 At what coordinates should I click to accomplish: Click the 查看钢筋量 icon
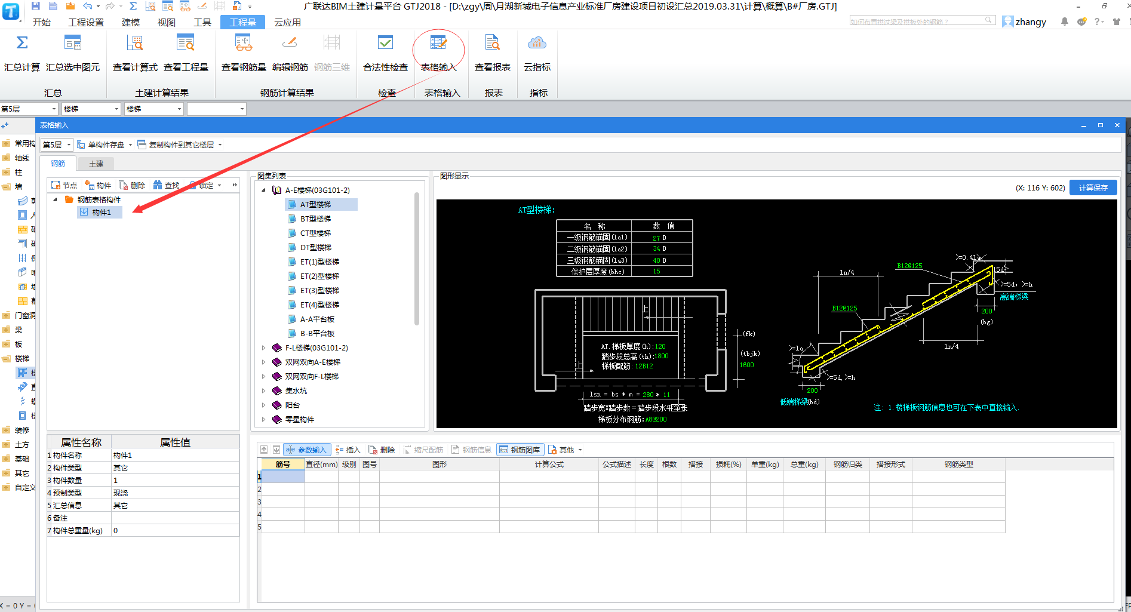244,43
